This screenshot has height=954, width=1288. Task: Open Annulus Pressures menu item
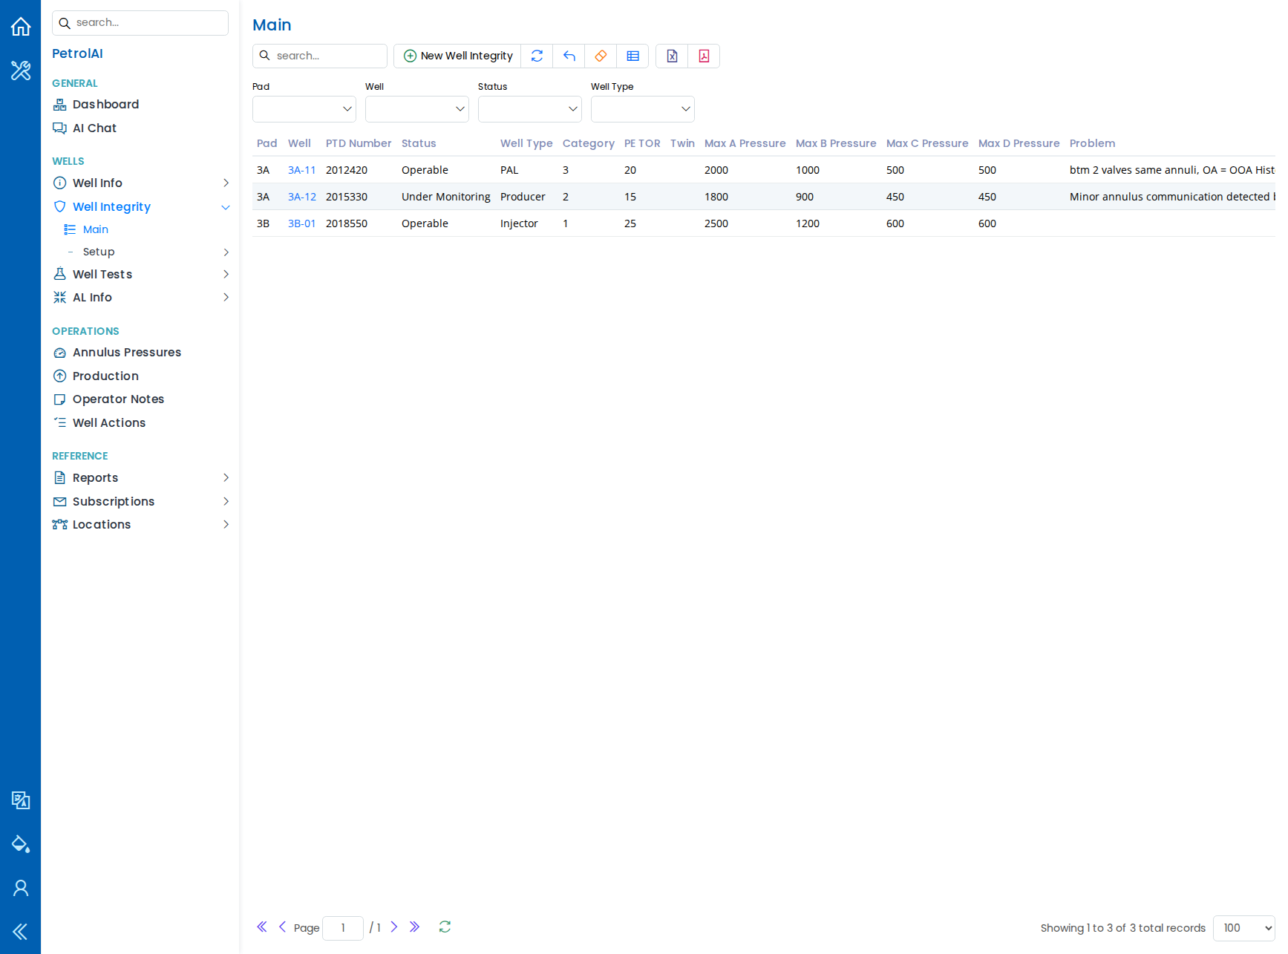127,353
